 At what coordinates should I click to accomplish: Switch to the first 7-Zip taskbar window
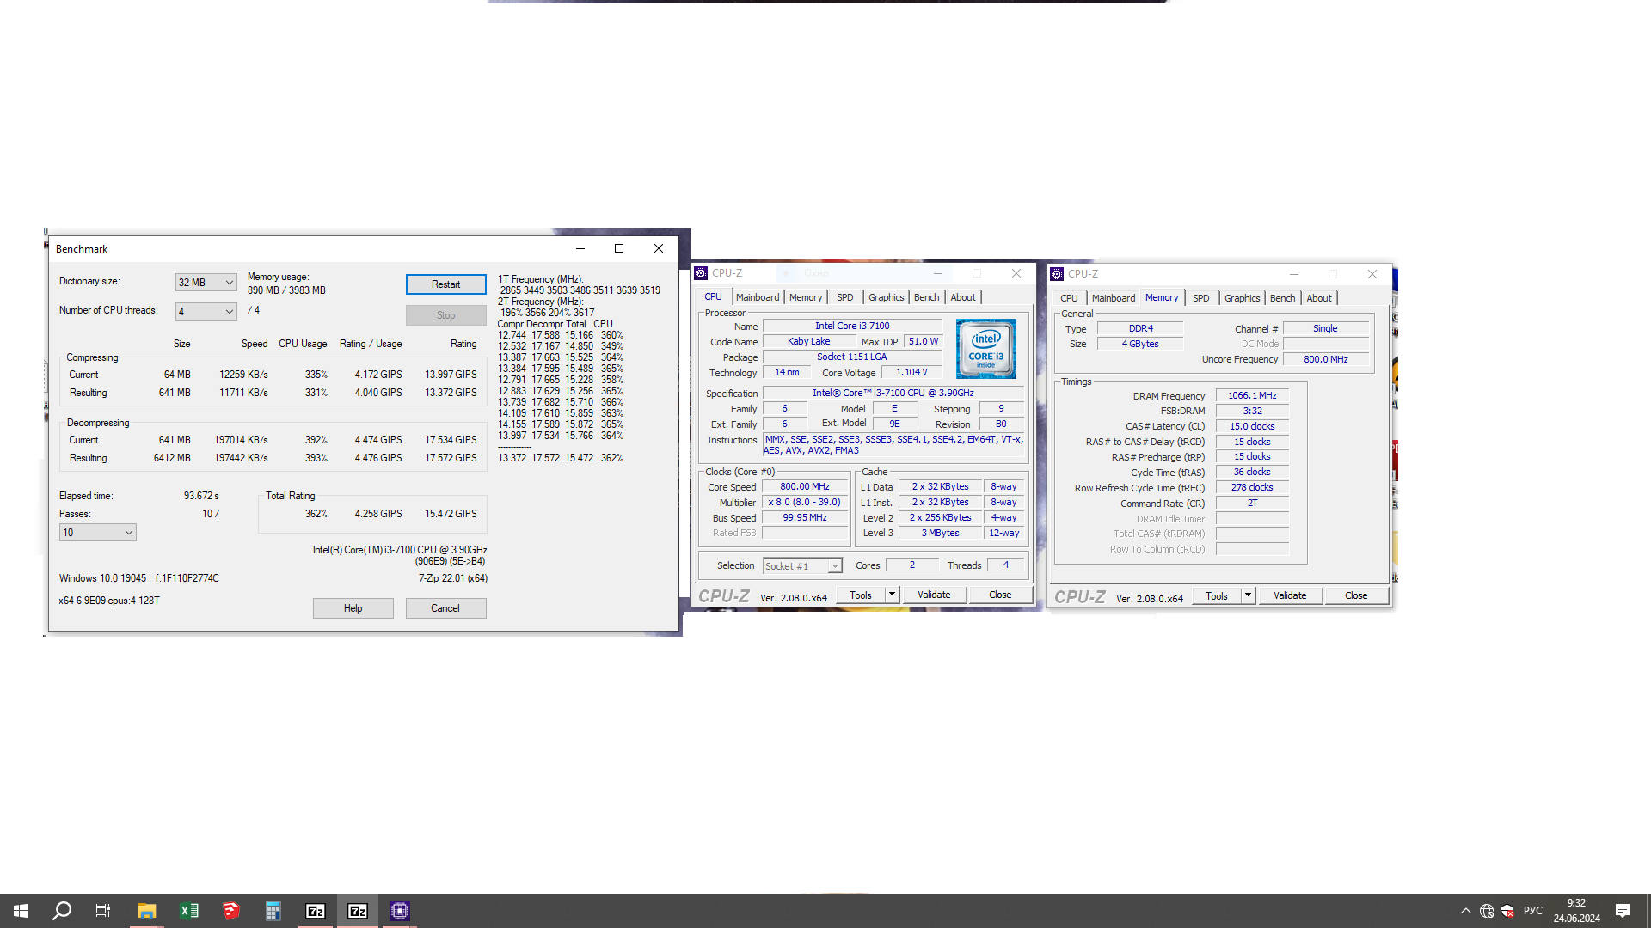315,911
